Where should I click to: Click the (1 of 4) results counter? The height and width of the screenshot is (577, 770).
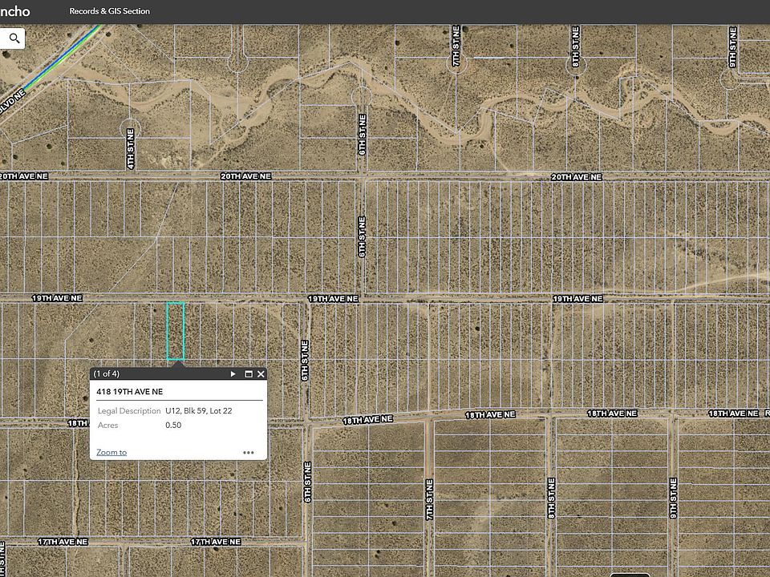click(x=107, y=373)
